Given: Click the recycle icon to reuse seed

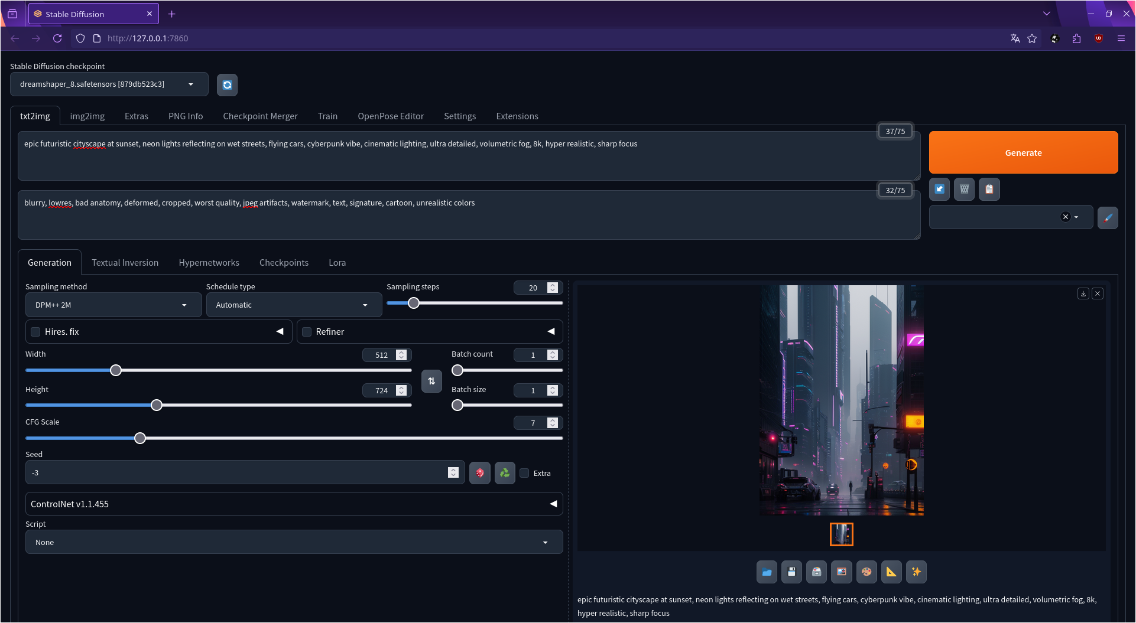Looking at the screenshot, I should click(x=505, y=473).
